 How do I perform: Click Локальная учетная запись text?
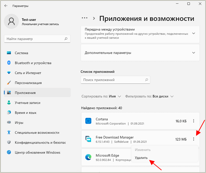coord(40,24)
